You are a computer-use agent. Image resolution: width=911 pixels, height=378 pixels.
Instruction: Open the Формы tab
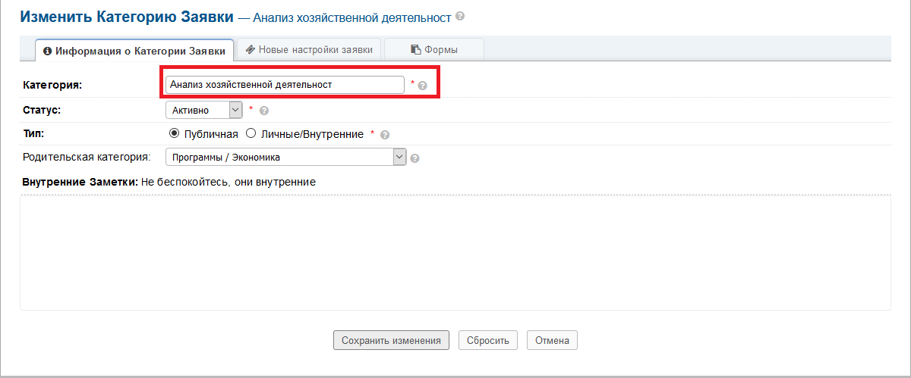coord(434,50)
